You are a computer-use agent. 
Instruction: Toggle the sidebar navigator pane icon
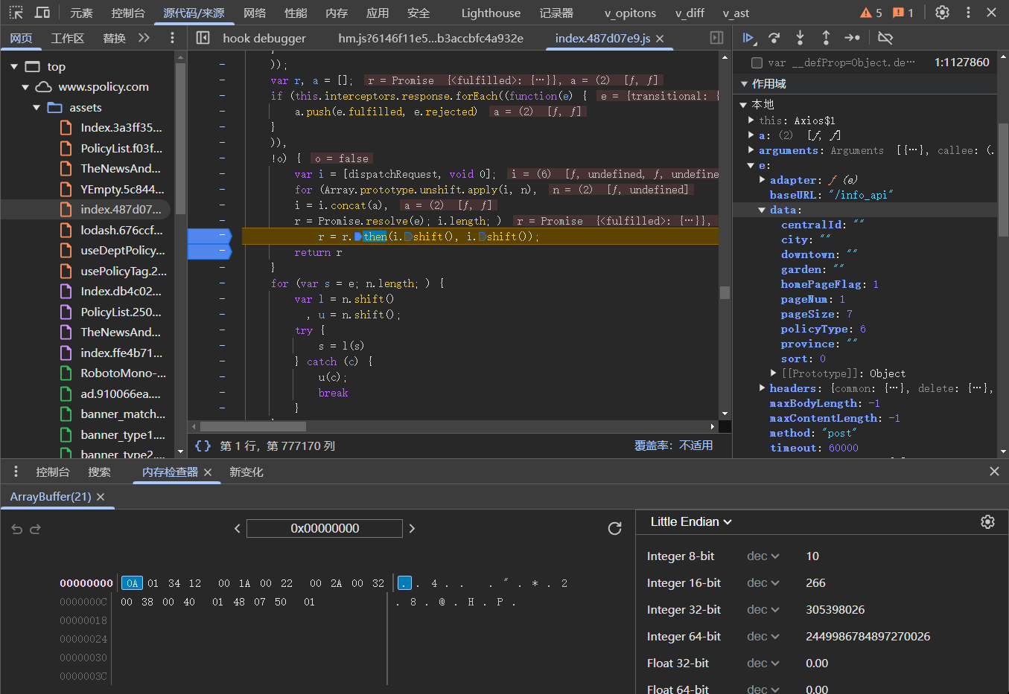203,38
